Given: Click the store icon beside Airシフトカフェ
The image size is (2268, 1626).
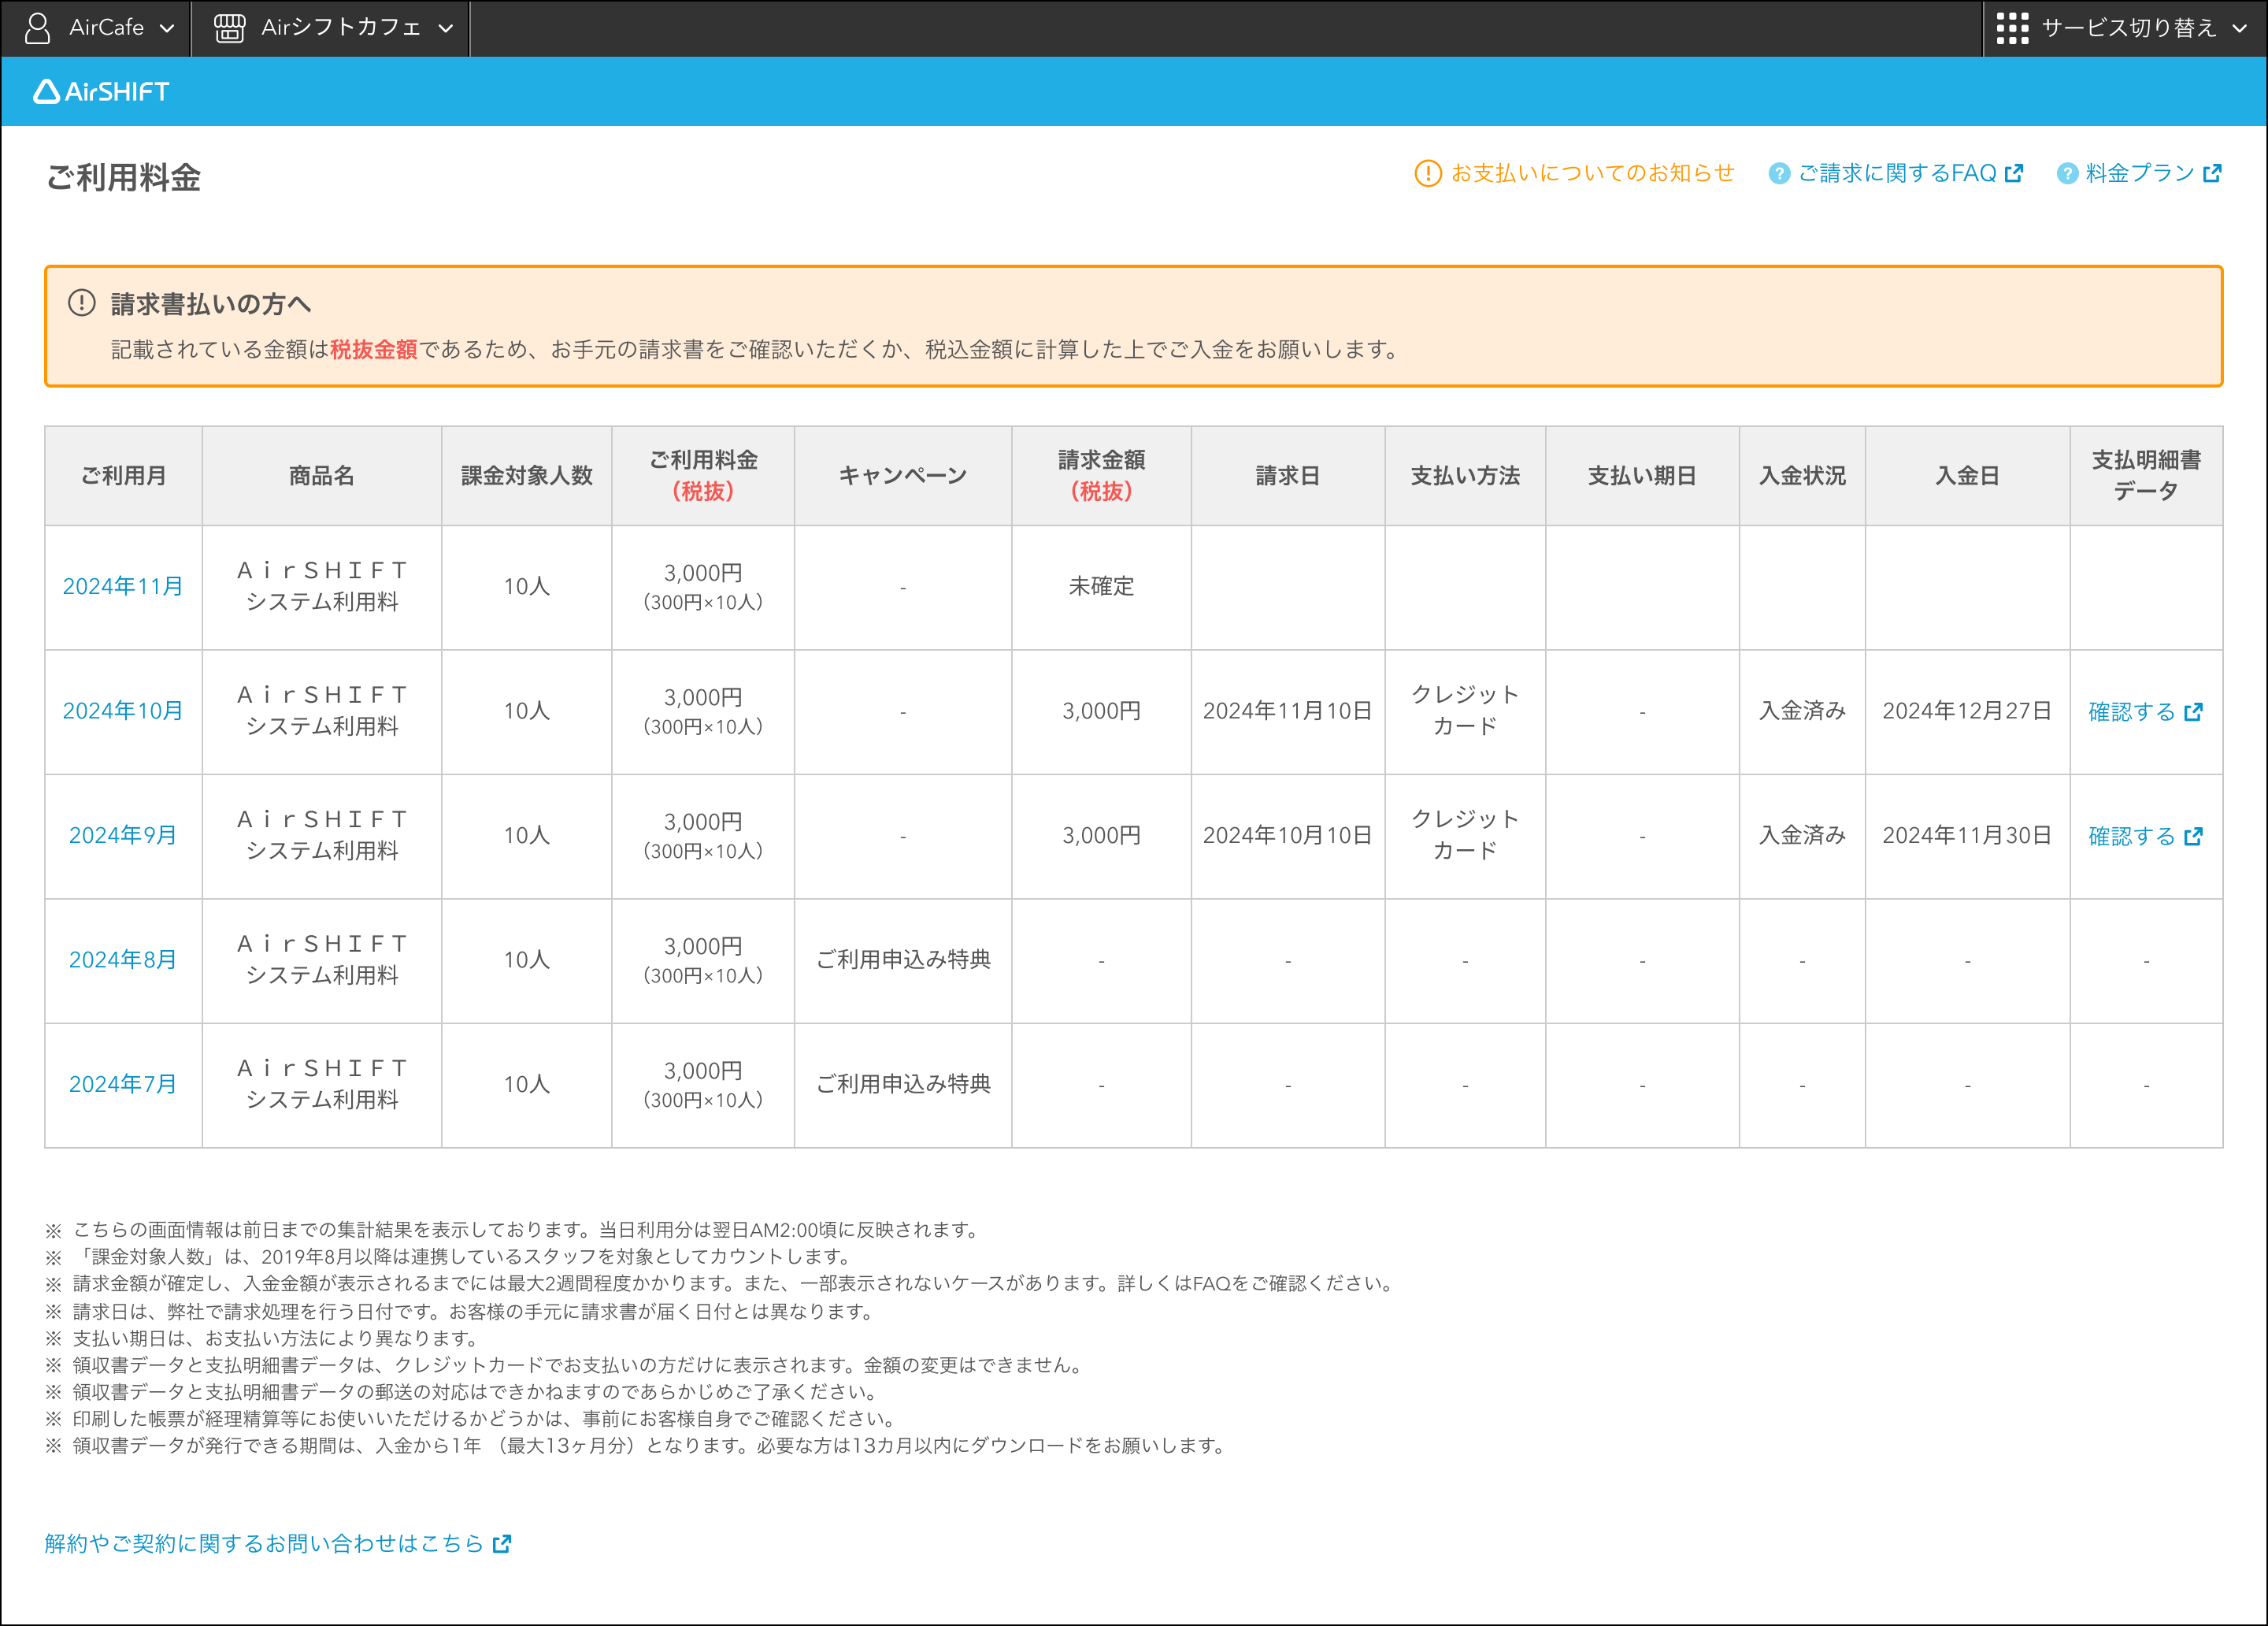Looking at the screenshot, I should click(x=229, y=28).
